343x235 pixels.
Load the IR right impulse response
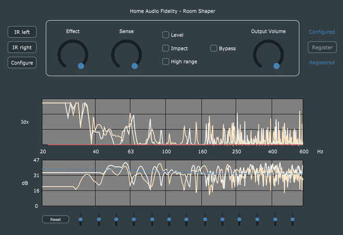click(22, 47)
